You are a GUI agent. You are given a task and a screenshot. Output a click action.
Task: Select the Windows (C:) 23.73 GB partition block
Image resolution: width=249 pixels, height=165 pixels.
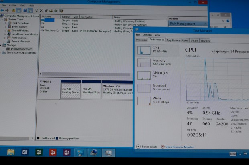coord(117,90)
